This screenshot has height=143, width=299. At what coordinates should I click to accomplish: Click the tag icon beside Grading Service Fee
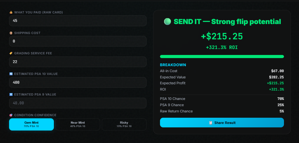click(x=11, y=53)
